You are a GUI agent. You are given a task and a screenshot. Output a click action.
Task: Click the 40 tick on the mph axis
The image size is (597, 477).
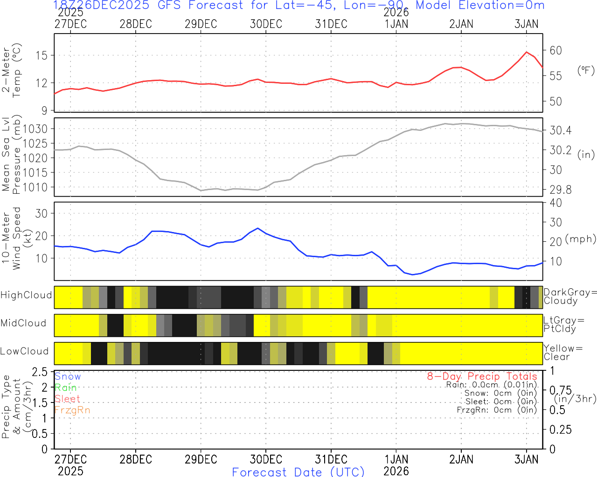coord(555,203)
